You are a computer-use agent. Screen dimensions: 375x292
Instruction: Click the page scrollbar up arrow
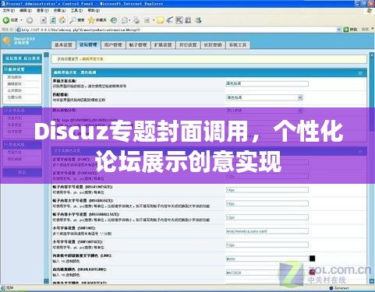[x=372, y=55]
